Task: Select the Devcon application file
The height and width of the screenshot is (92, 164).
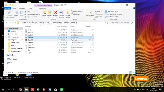Action: [59, 38]
